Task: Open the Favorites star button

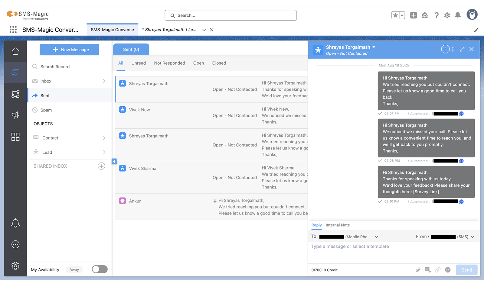Action: [x=395, y=15]
